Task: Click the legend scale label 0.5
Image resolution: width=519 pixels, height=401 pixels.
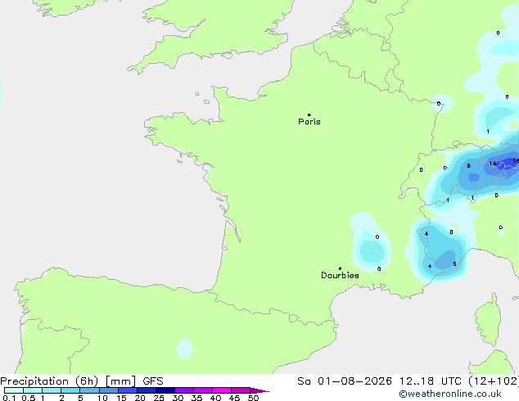Action: (x=29, y=398)
